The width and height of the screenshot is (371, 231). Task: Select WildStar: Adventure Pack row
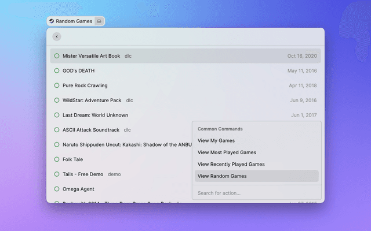(92, 100)
